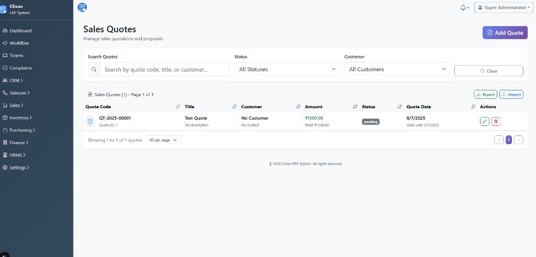
Task: Expand the Inventory menu
Action: pyautogui.click(x=17, y=118)
